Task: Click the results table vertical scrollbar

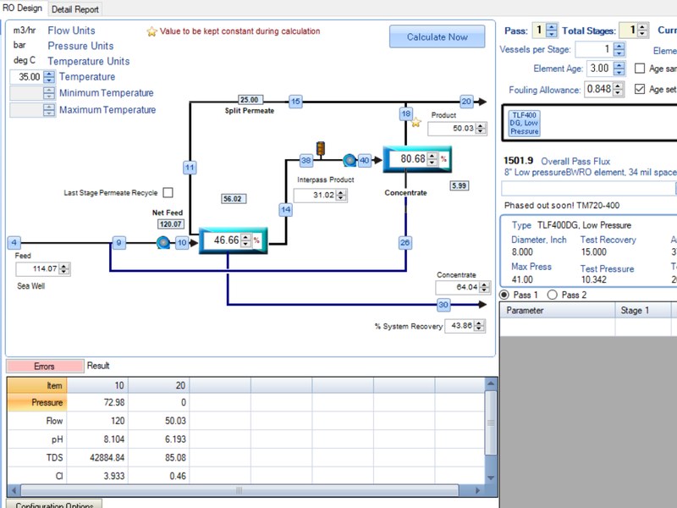Action: 491,423
